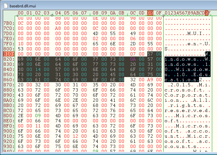
Task: Select the 04 column header
Action: [58, 13]
